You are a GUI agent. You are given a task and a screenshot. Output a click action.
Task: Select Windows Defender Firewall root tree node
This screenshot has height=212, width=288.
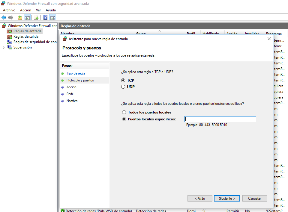click(x=32, y=26)
